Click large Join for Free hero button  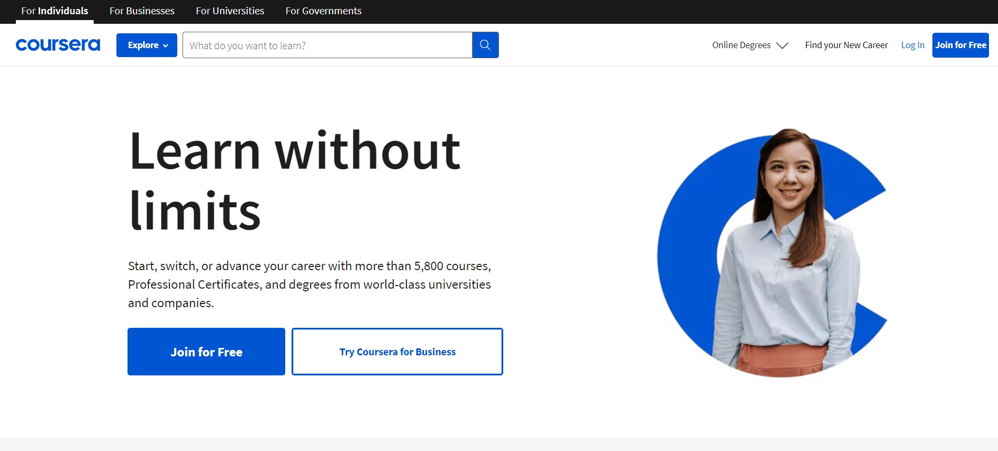pos(206,352)
